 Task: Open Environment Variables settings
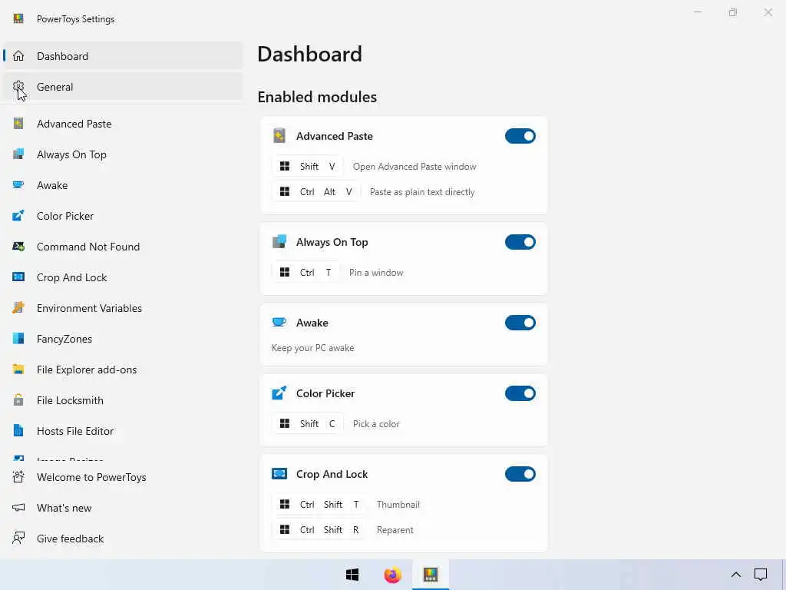click(123, 308)
